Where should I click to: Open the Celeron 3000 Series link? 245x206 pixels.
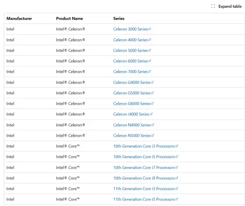pos(130,29)
